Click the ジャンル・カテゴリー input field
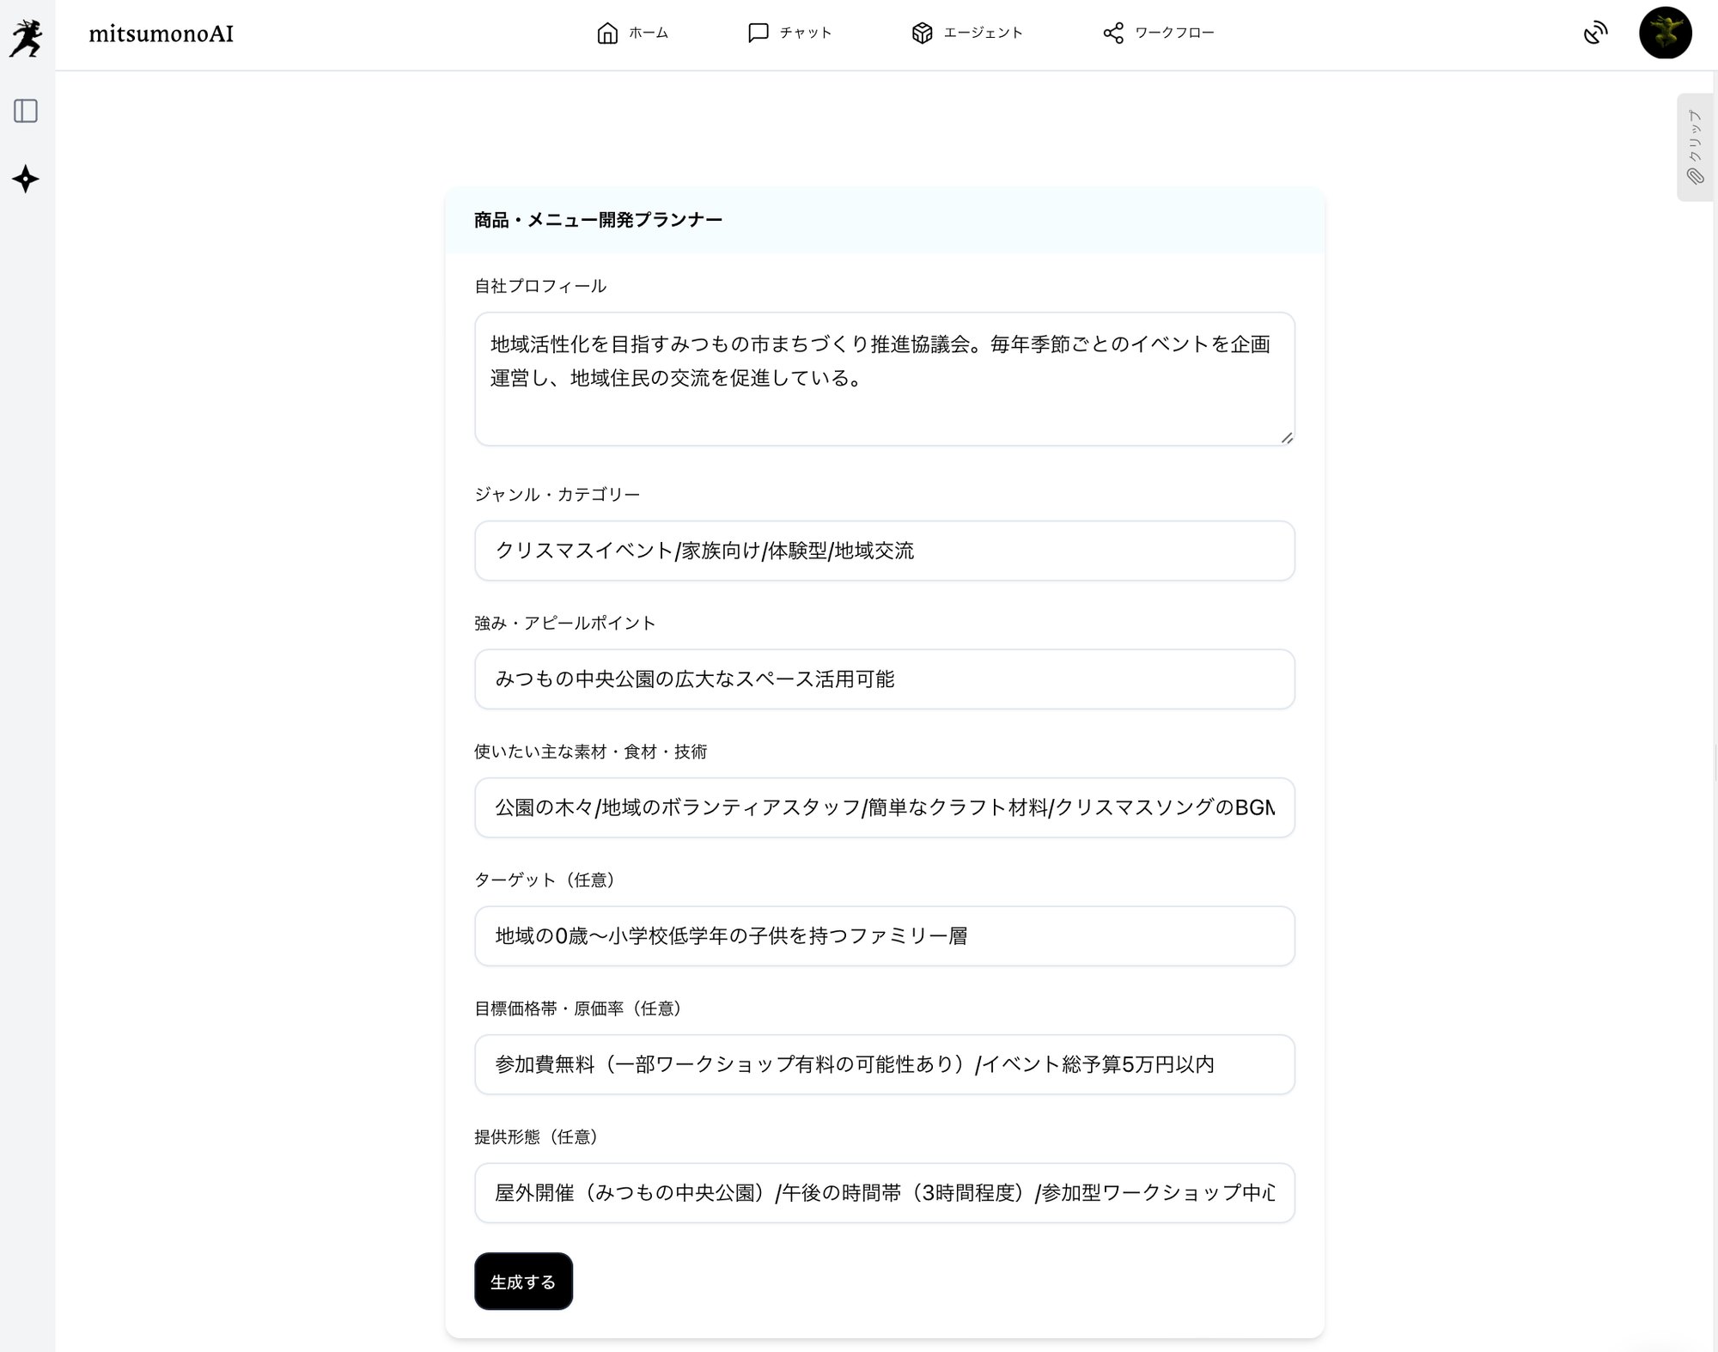This screenshot has height=1352, width=1718. click(884, 551)
